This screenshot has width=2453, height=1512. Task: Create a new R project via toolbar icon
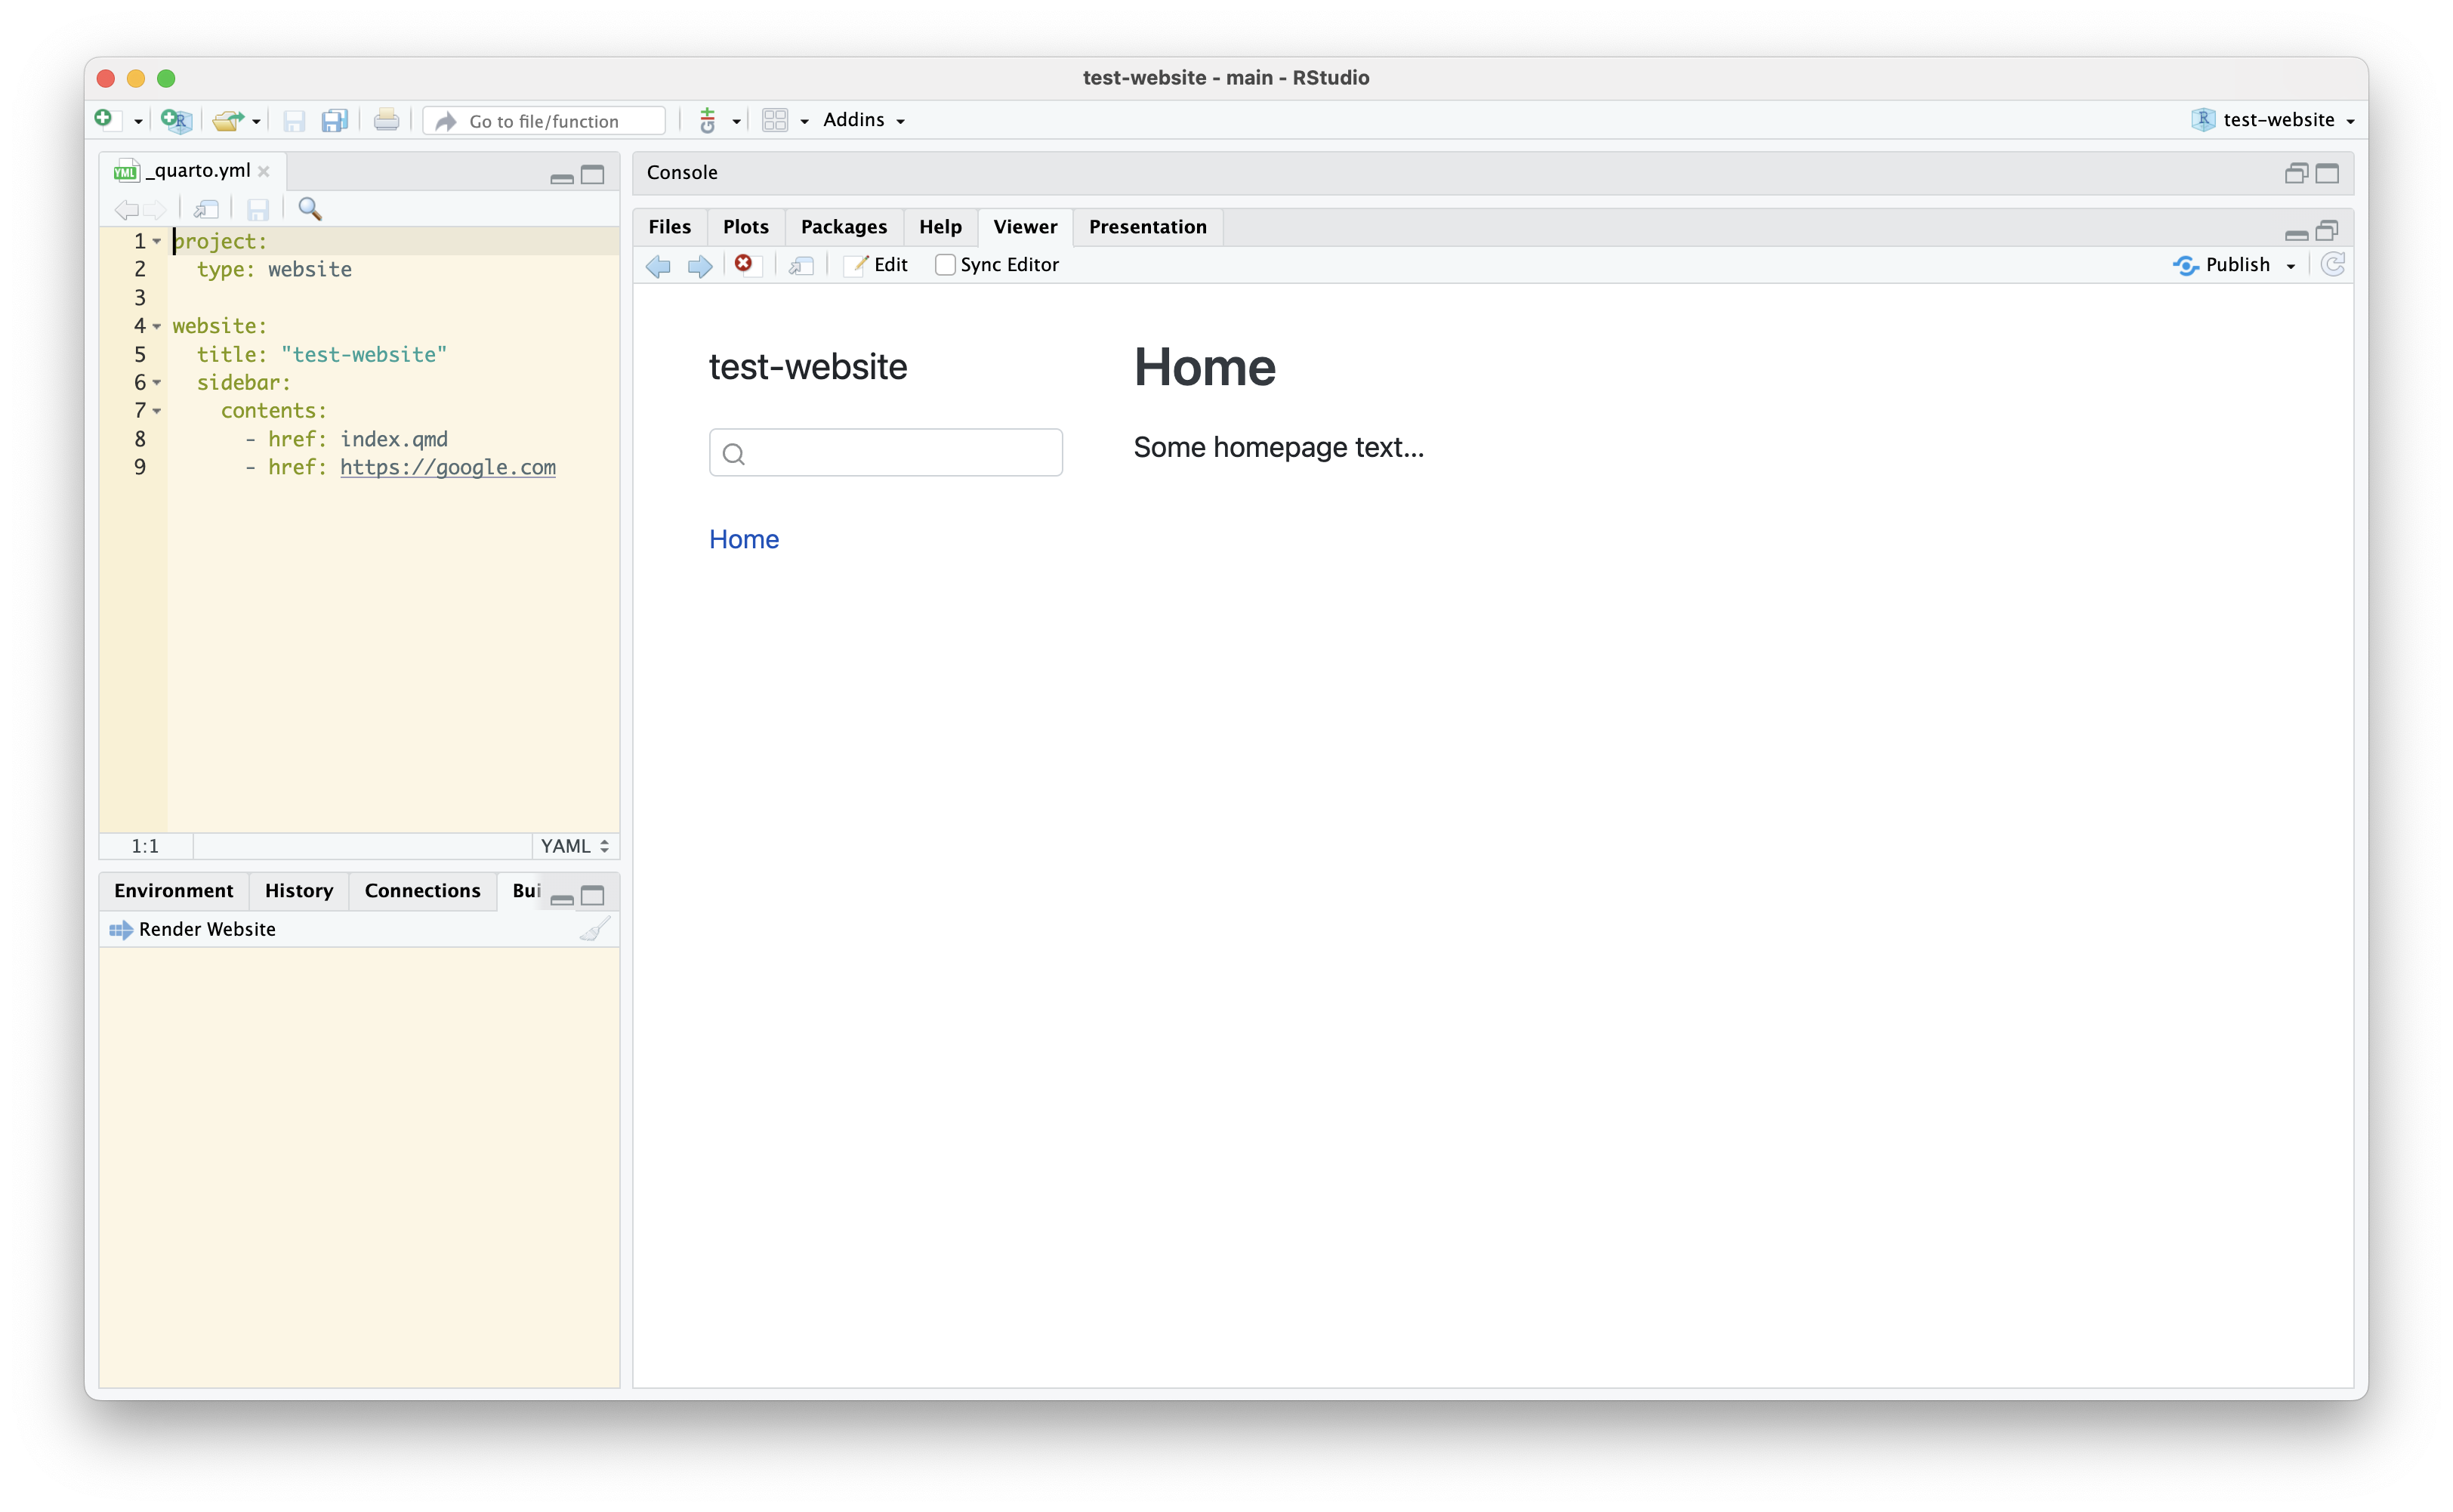point(176,120)
